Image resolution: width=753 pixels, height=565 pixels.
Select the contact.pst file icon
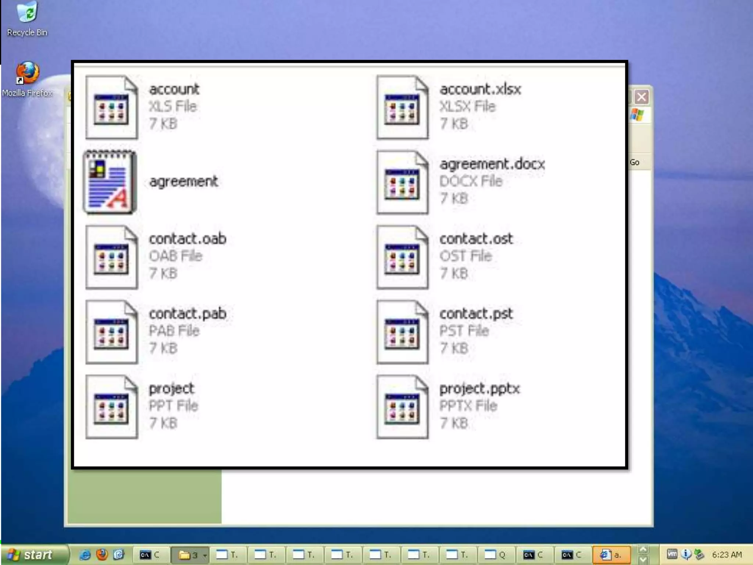click(402, 332)
